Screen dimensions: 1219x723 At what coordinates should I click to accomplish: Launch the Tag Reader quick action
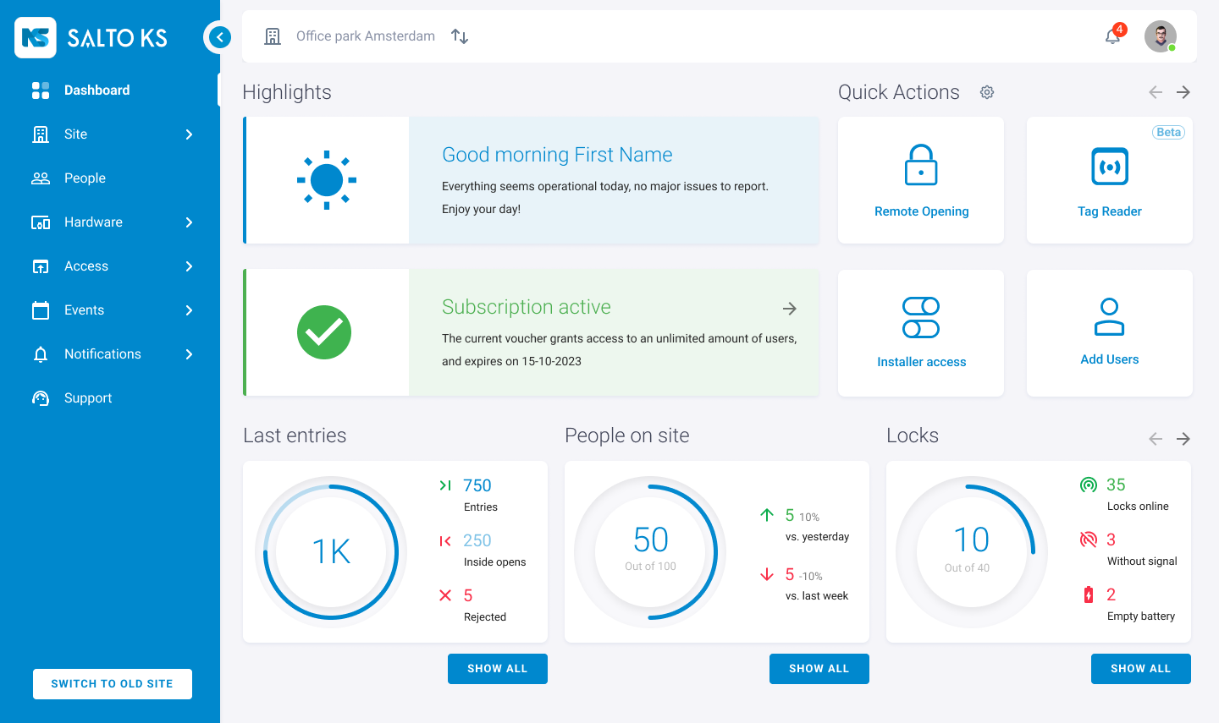coord(1109,180)
